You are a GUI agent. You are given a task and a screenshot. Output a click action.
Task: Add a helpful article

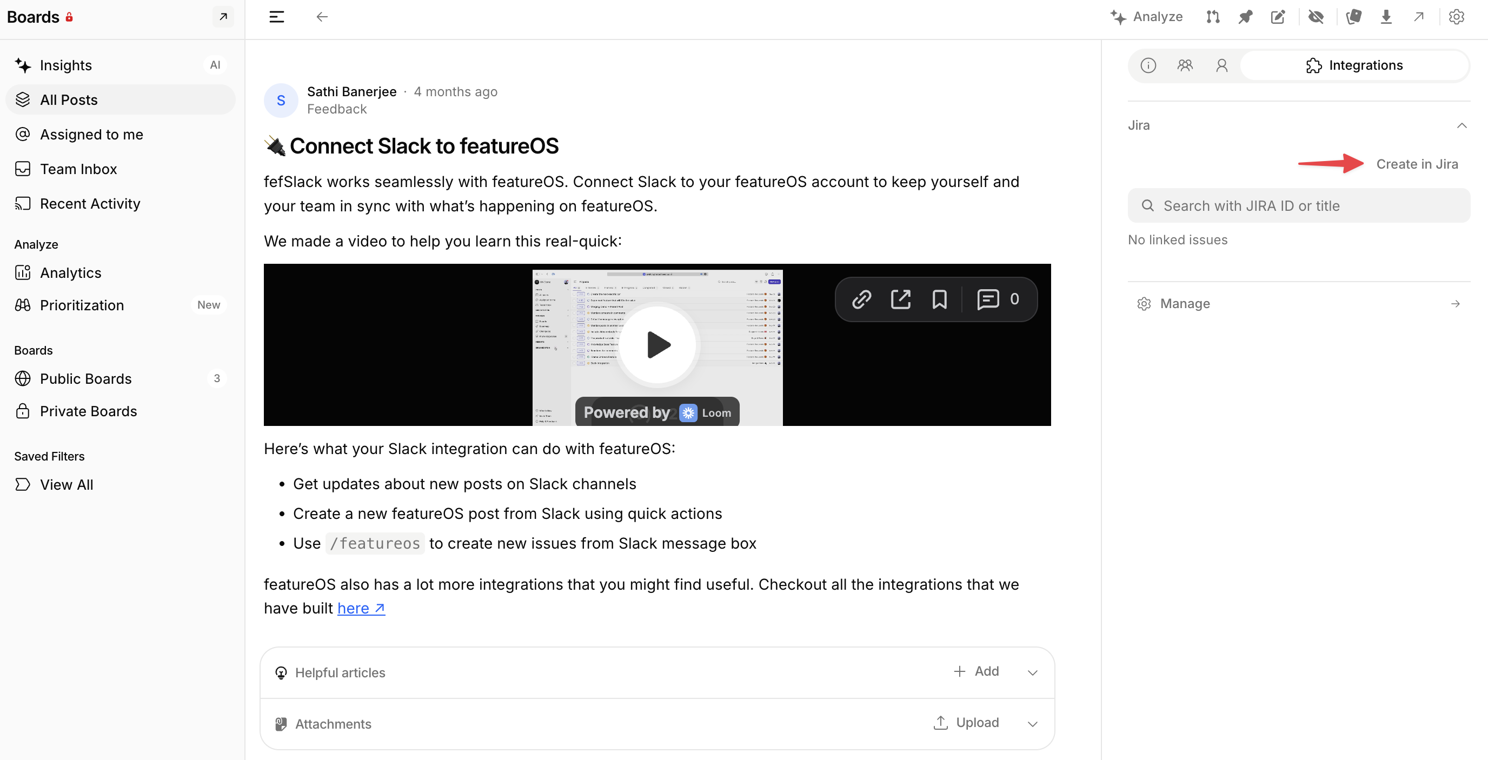pos(975,671)
